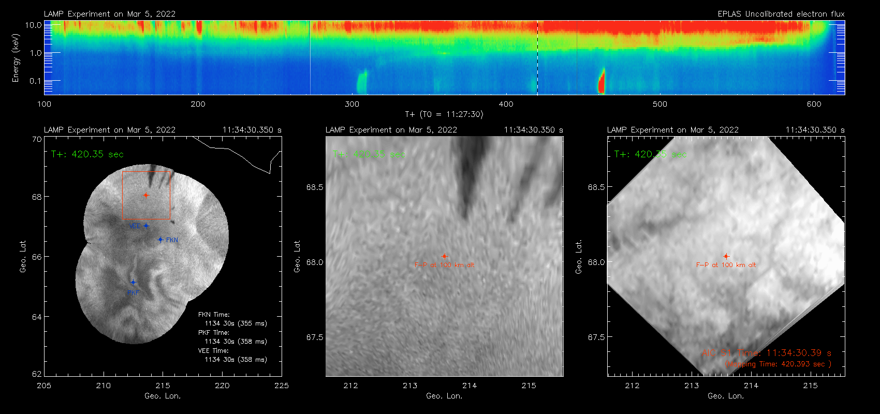Click the Geo. Lon. label under the left map
880x414 pixels.
tap(163, 396)
